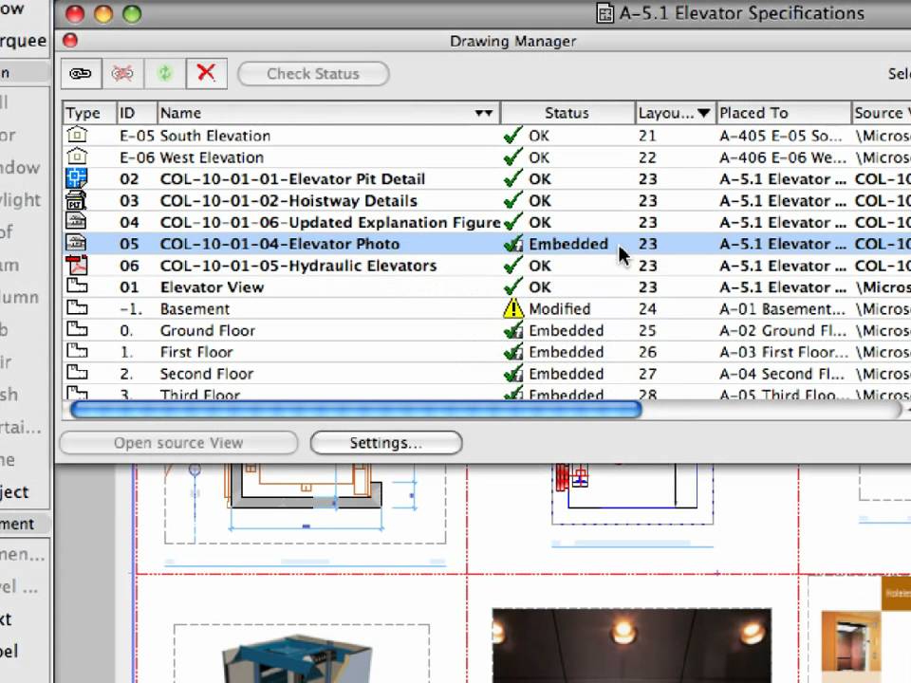Screen dimensions: 911x683
Task: Select the E-05 South Elevation row
Action: (x=487, y=136)
